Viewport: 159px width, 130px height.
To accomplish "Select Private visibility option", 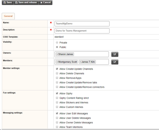I will [x=57, y=42].
